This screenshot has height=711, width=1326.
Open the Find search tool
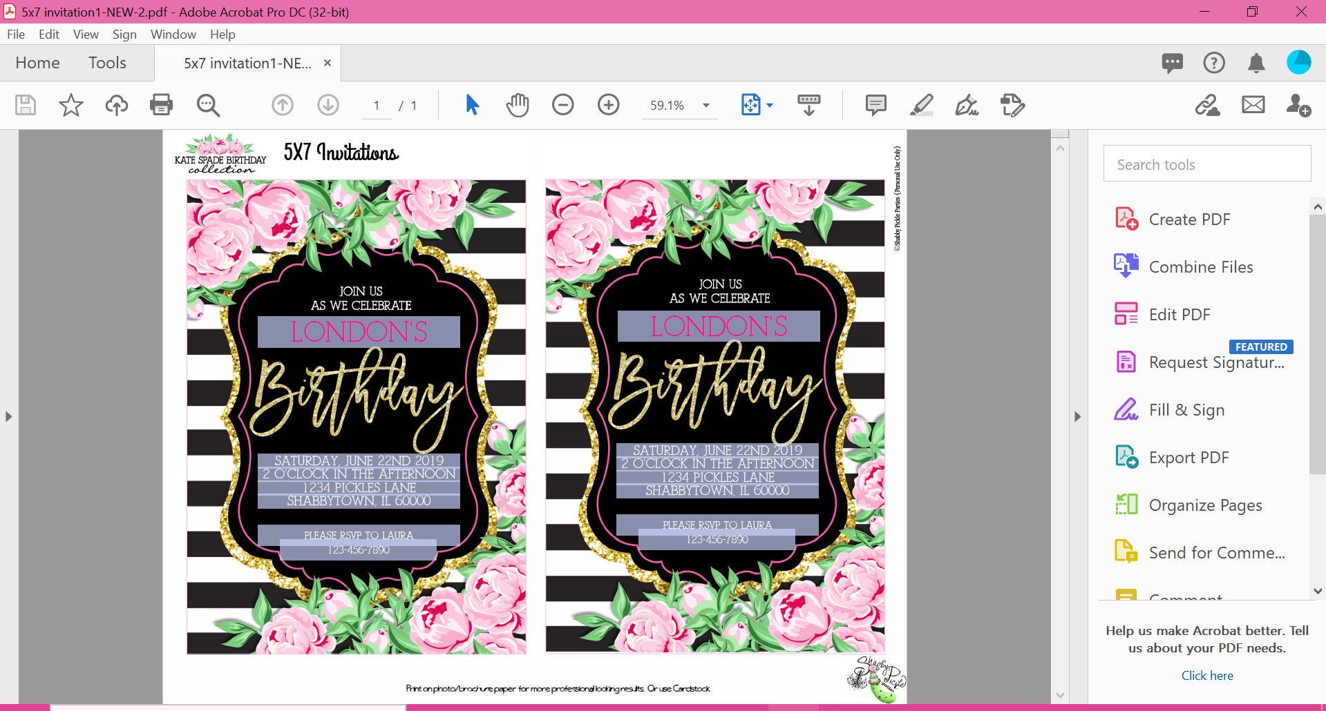click(208, 105)
